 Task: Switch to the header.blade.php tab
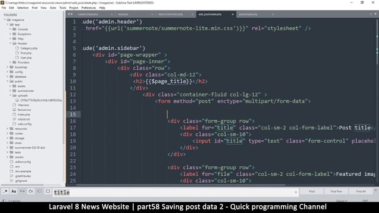[x=88, y=14]
